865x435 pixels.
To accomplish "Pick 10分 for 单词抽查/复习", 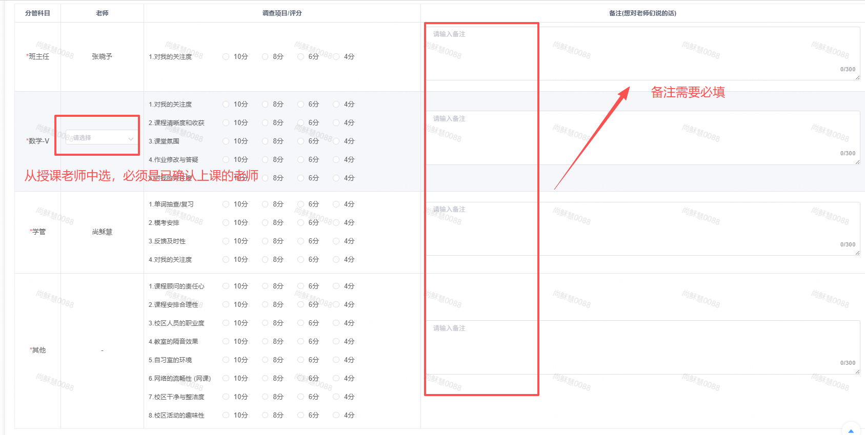I will tap(226, 204).
